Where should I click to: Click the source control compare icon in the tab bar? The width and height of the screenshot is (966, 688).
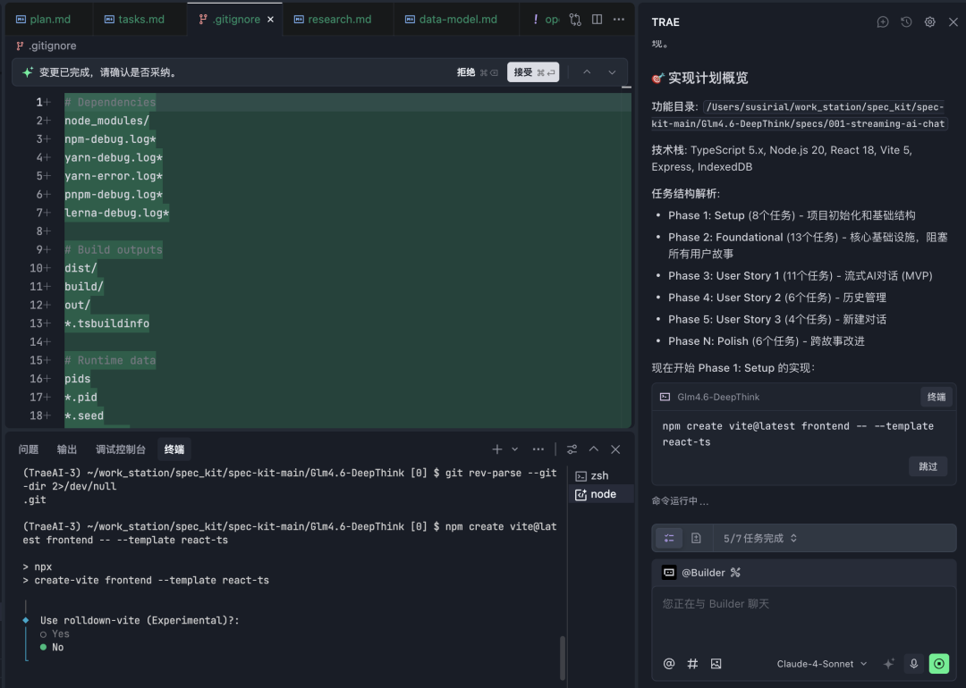tap(575, 20)
